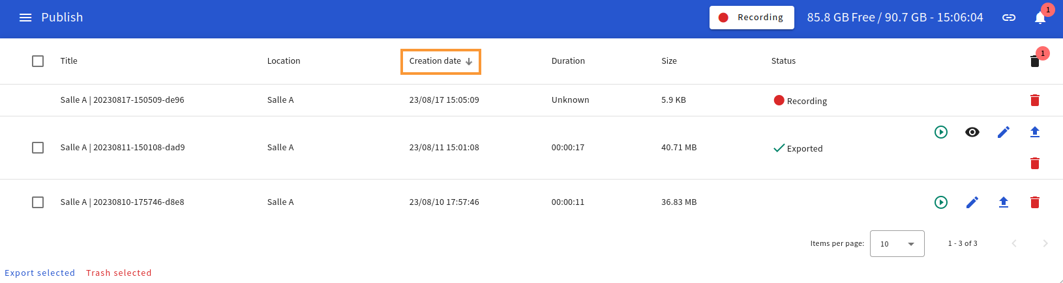Viewport: 1063px width, 283px height.
Task: Click the Recording button
Action: tap(751, 18)
